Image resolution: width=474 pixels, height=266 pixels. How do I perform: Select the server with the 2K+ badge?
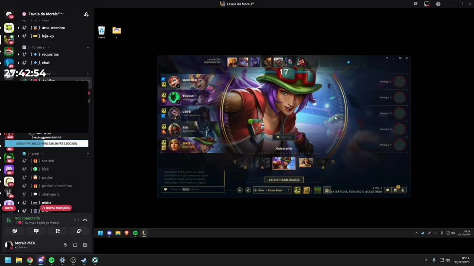(9, 169)
